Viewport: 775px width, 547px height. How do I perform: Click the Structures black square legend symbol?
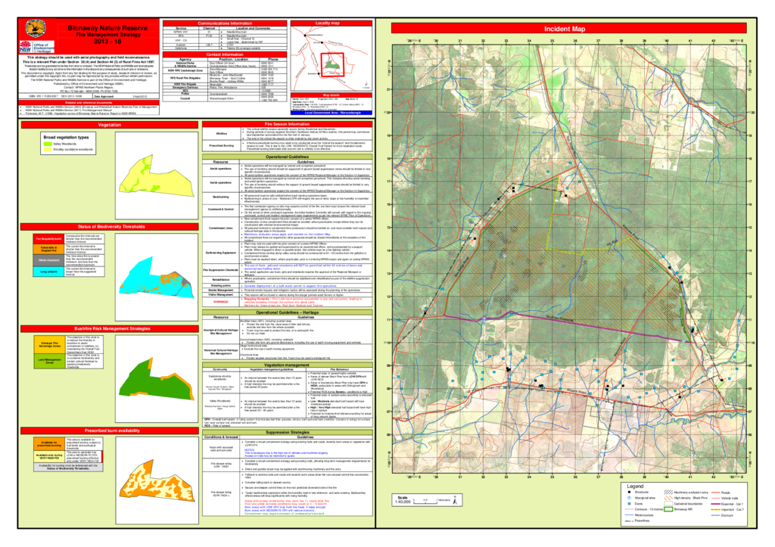click(629, 493)
